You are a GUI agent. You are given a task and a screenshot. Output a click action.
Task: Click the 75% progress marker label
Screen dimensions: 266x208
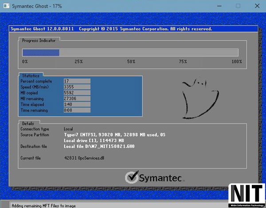(x=183, y=62)
